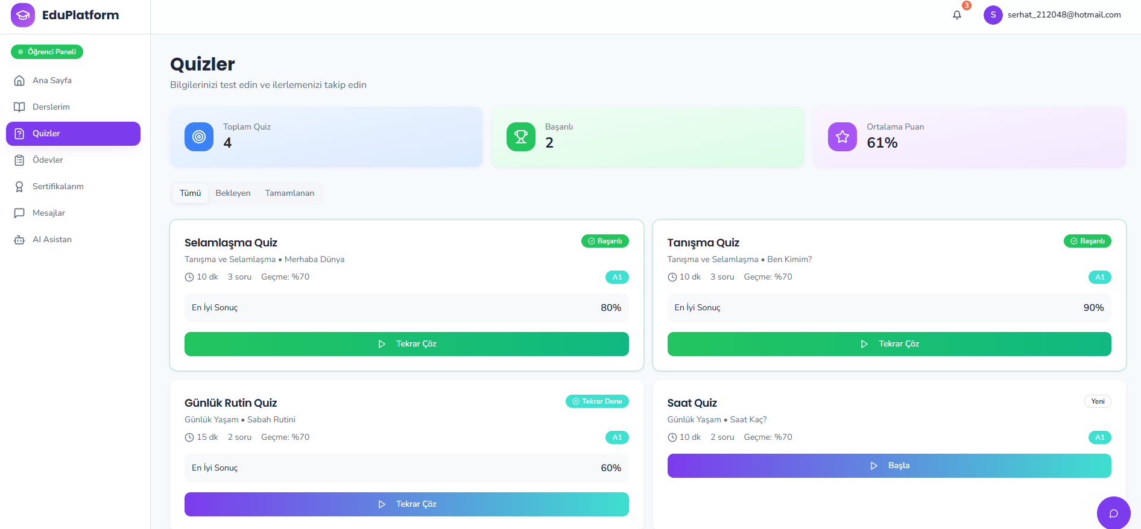Retake the Selamlaşma Quiz with Tekrar Çöz

point(406,344)
